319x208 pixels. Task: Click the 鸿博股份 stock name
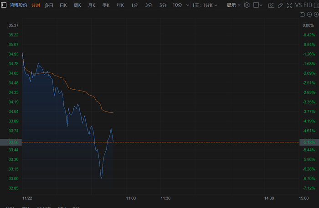click(19, 5)
